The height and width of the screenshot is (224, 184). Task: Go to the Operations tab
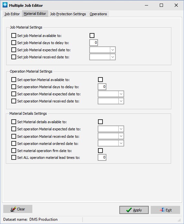click(98, 14)
